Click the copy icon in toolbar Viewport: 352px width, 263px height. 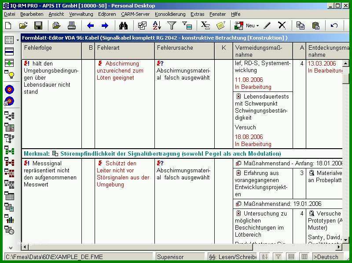pyautogui.click(x=301, y=26)
